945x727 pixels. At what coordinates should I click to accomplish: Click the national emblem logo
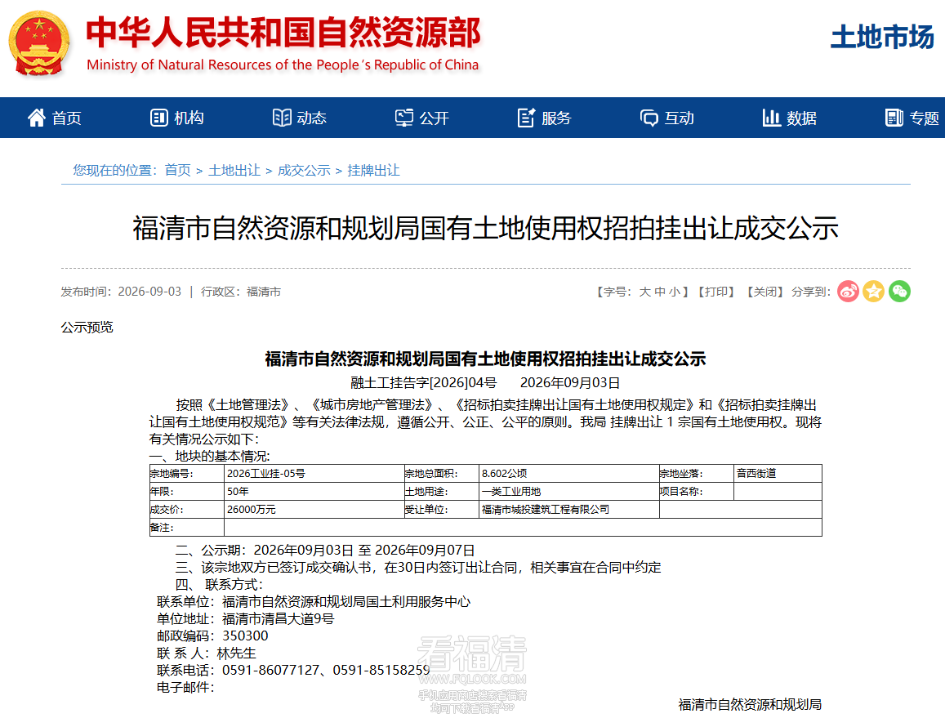[x=39, y=44]
